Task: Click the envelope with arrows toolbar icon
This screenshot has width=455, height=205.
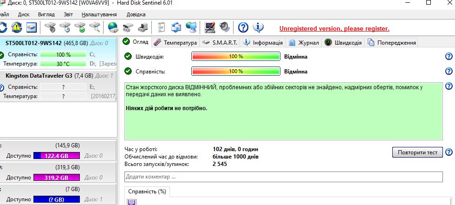Action: [x=176, y=27]
